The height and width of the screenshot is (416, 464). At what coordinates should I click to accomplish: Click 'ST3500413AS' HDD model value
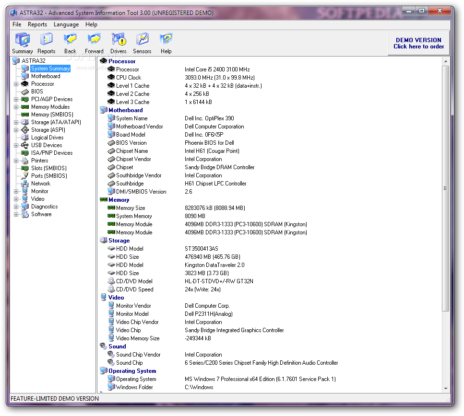click(x=201, y=249)
